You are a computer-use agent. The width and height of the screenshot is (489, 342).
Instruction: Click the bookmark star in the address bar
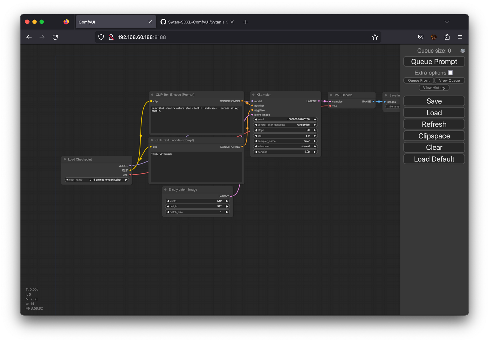tap(375, 37)
